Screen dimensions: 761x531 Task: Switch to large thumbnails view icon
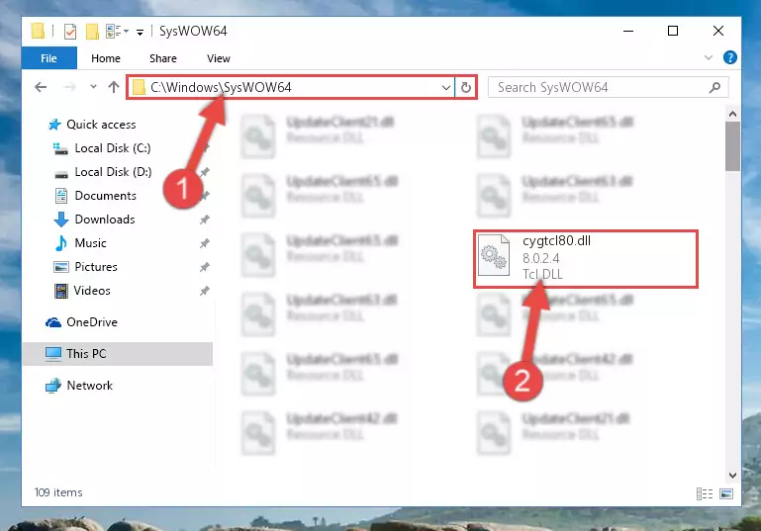pos(726,493)
